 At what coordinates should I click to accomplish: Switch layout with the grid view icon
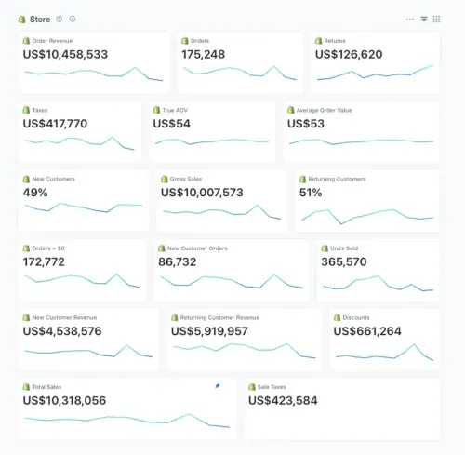[436, 20]
